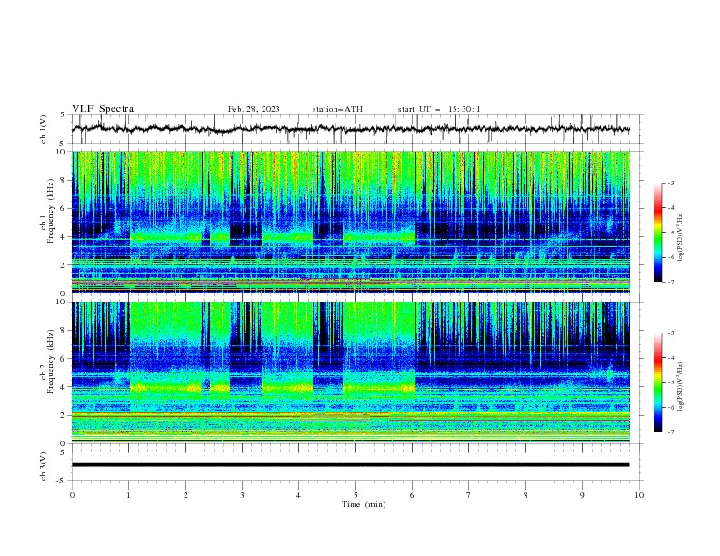Click the ch.1(V) waveform axis label
720x556 pixels.
[44, 129]
